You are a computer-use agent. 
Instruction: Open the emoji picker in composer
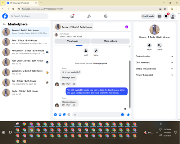point(122,114)
